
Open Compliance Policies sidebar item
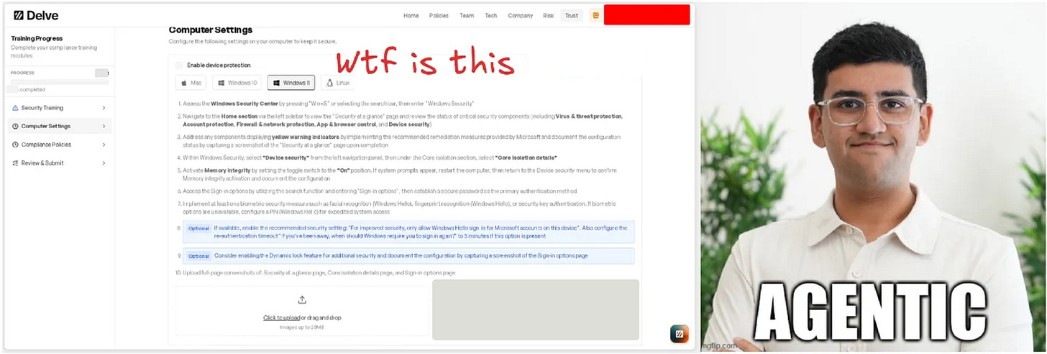[x=59, y=145]
